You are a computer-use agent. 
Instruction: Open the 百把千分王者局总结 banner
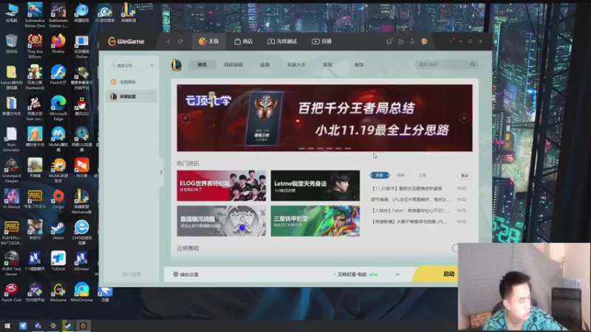coord(324,118)
